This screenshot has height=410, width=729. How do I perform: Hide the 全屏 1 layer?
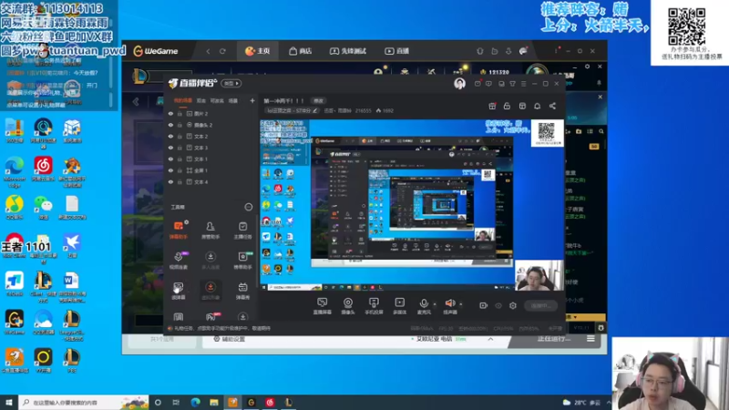(x=170, y=170)
